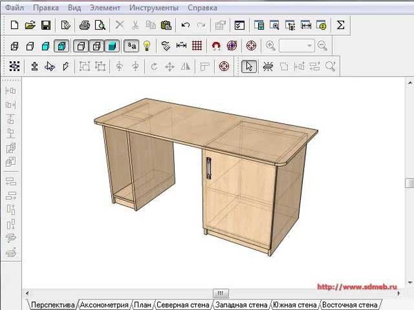This screenshot has width=414, height=310.
Task: Open the Вид menu
Action: pyautogui.click(x=75, y=8)
